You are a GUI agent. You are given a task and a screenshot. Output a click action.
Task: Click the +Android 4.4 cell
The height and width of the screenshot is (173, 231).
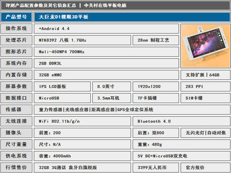click(x=106, y=28)
